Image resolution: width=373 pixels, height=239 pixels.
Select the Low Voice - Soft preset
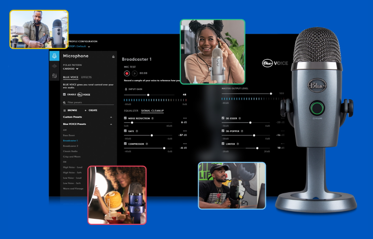72,183
